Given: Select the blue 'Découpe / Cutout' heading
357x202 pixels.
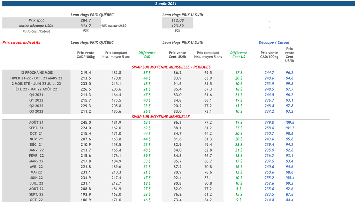Looking at the screenshot, I should (x=274, y=43).
